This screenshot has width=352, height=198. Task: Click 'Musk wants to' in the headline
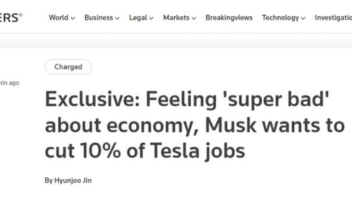click(x=275, y=125)
